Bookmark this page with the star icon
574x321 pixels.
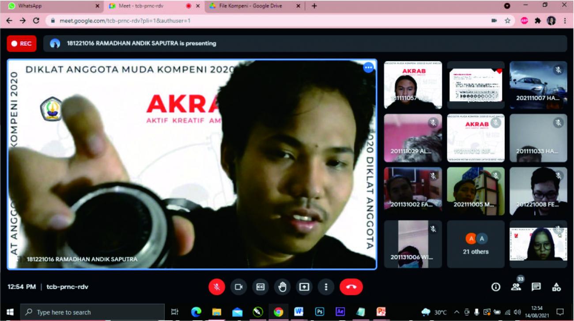[x=507, y=21]
